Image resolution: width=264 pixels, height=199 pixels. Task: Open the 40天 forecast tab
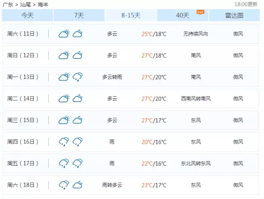[x=182, y=16]
